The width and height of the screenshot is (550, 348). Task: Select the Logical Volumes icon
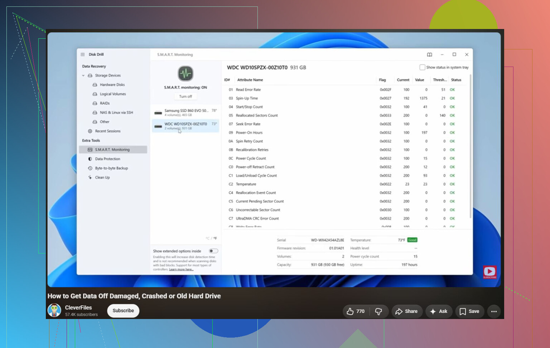pos(95,94)
